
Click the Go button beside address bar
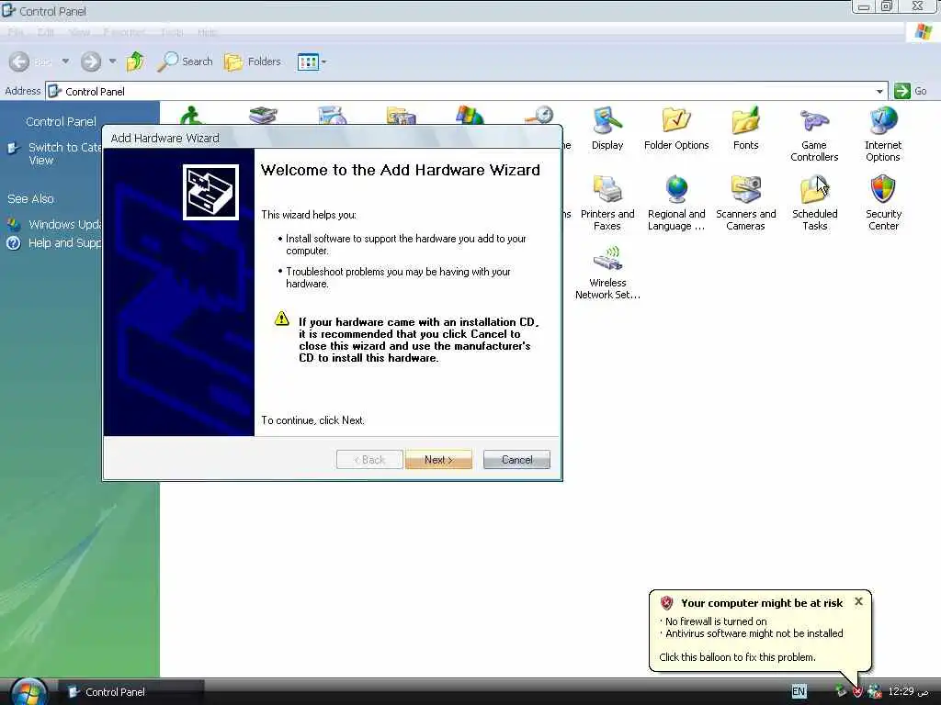pos(911,91)
